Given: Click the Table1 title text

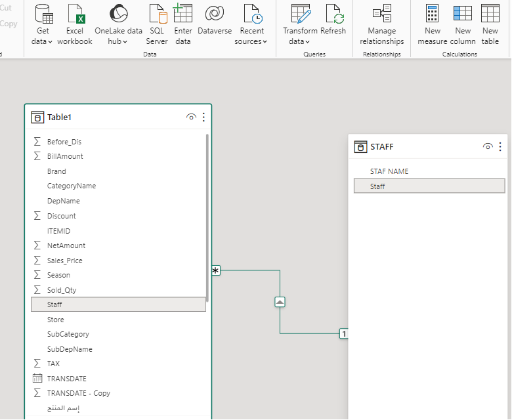Looking at the screenshot, I should pyautogui.click(x=59, y=117).
